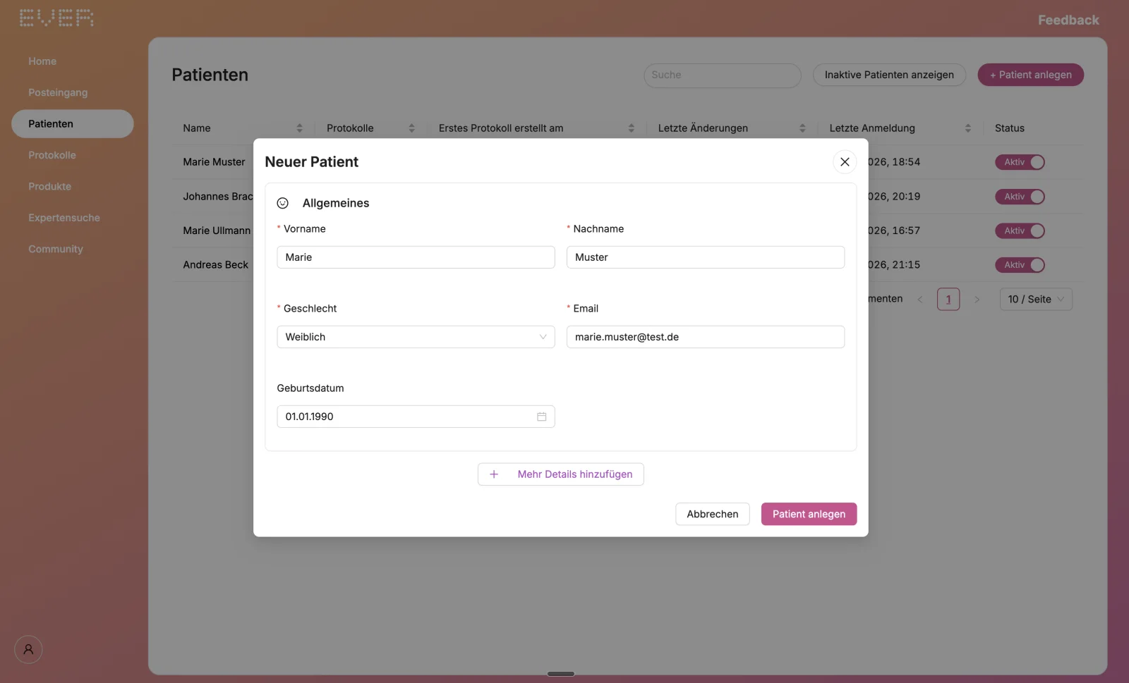
Task: Click Abbrechen button
Action: click(713, 514)
